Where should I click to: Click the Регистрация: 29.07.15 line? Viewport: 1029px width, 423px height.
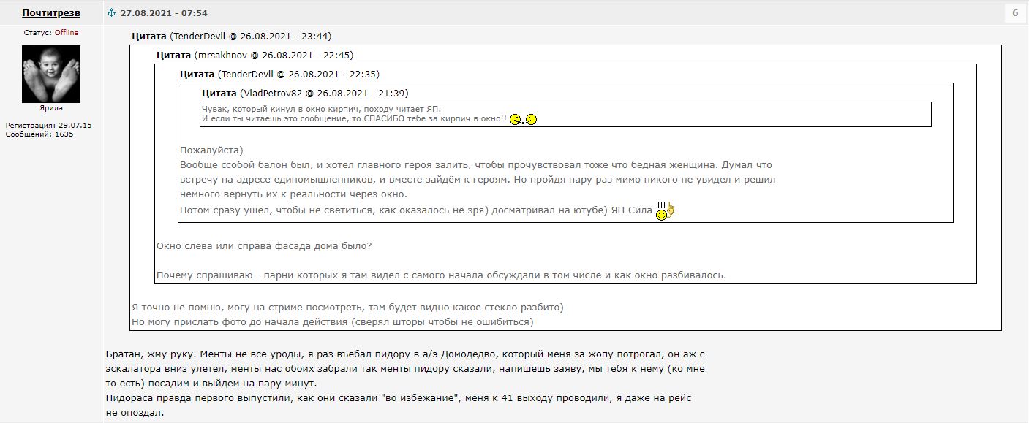click(48, 125)
